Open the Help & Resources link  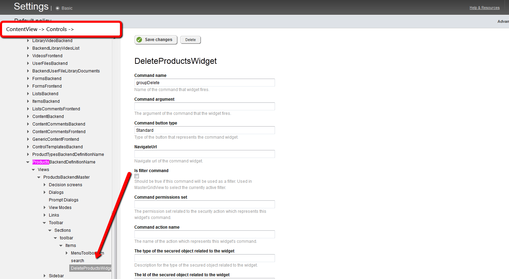point(485,8)
